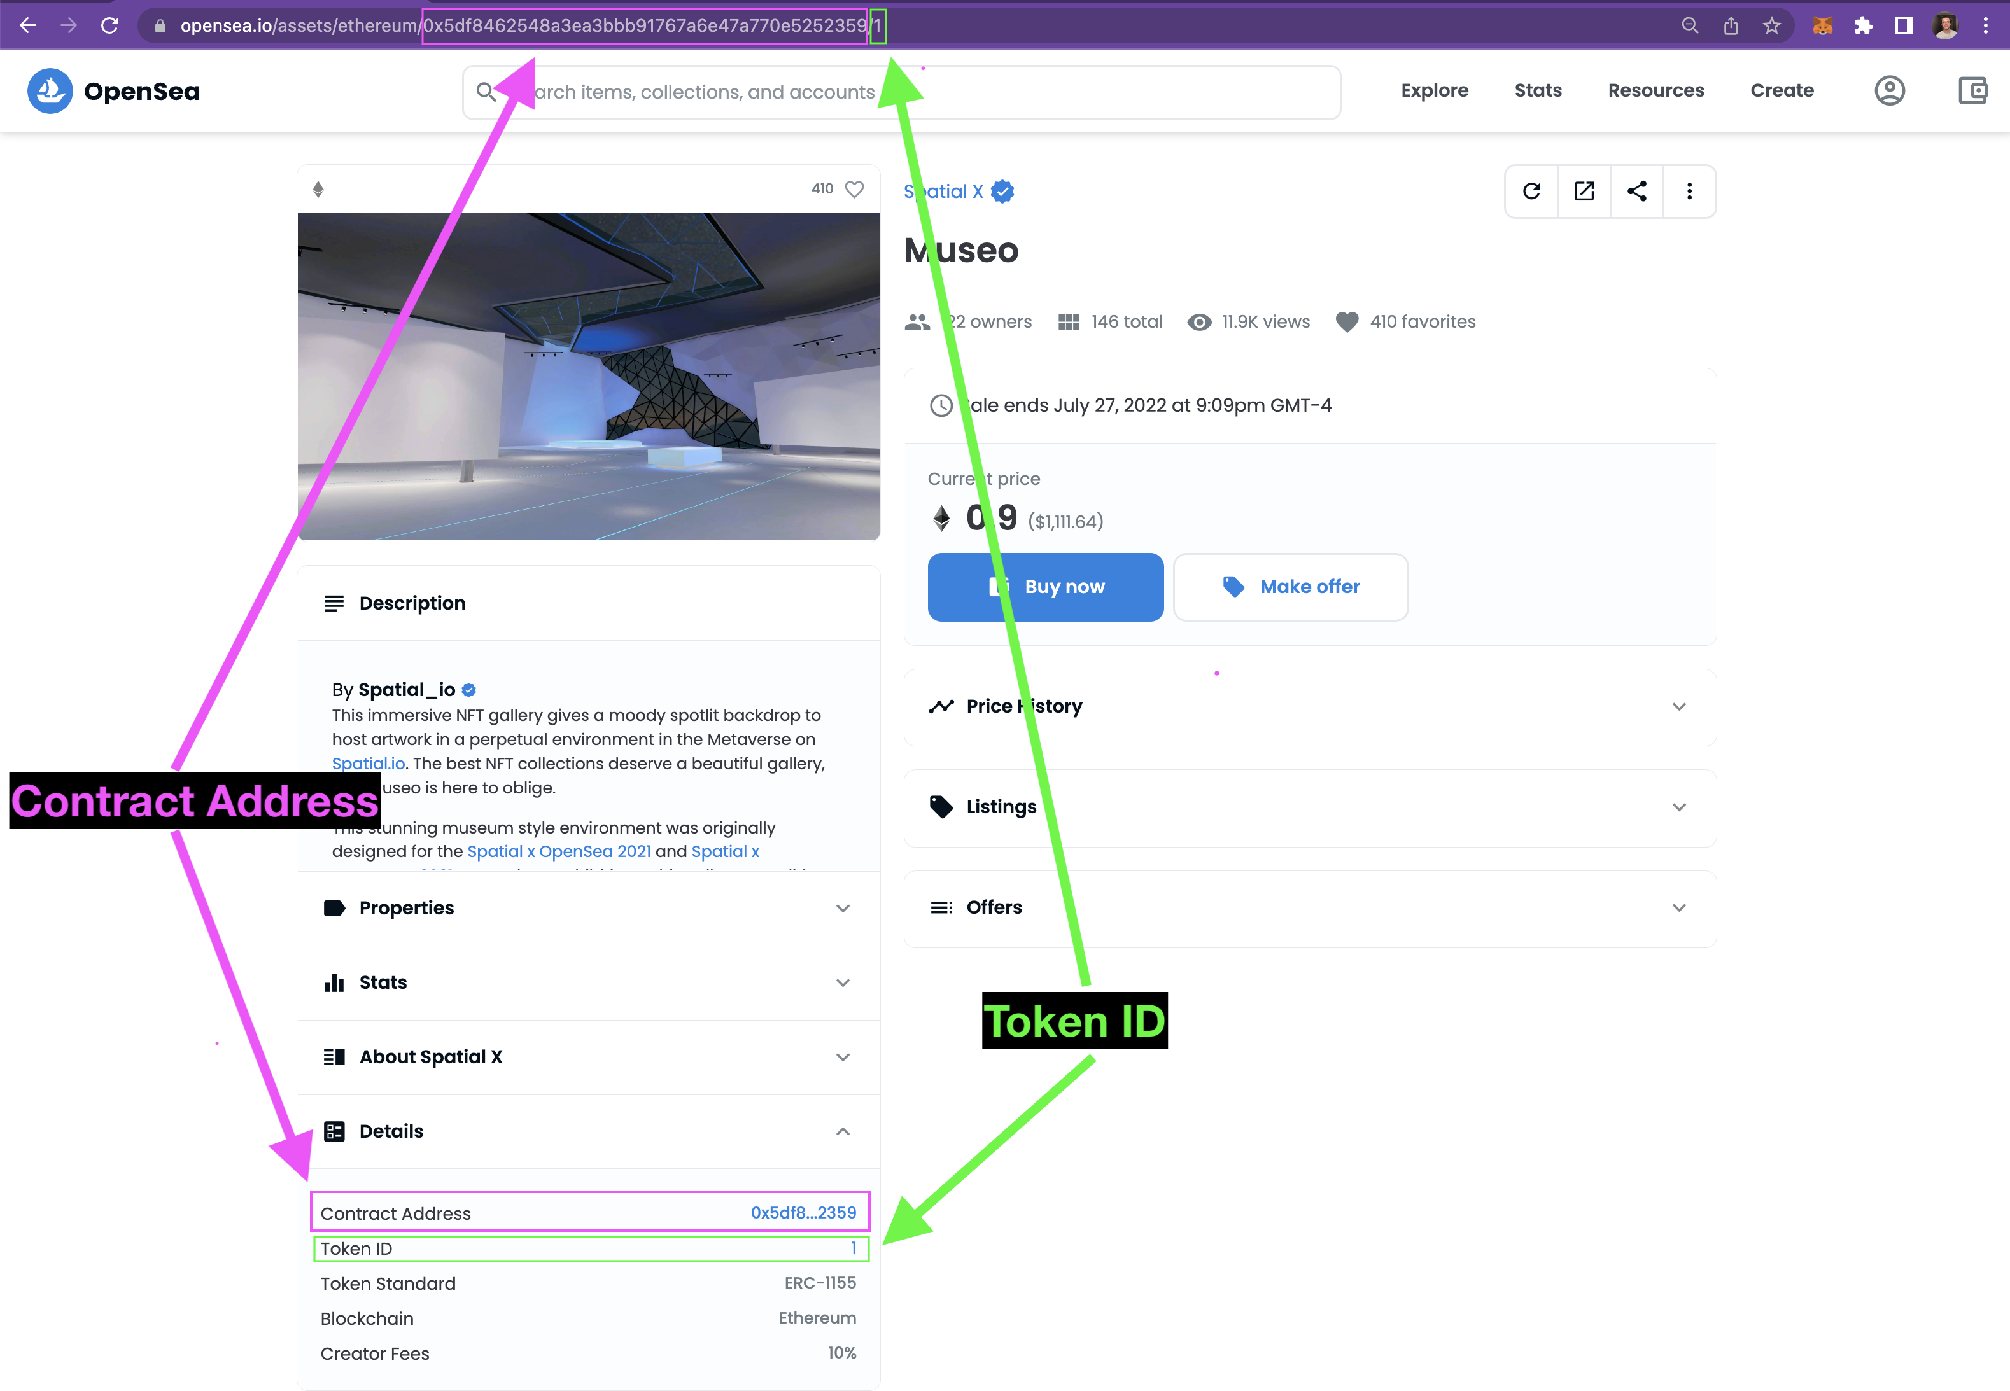Viewport: 2010px width, 1391px height.
Task: Open the zoom magnifier in address bar
Action: pyautogui.click(x=1690, y=25)
